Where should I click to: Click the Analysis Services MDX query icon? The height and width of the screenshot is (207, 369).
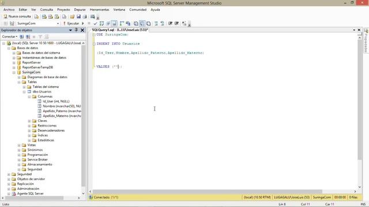click(x=44, y=17)
